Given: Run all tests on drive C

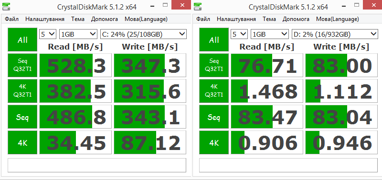Looking at the screenshot, I should 22,40.
